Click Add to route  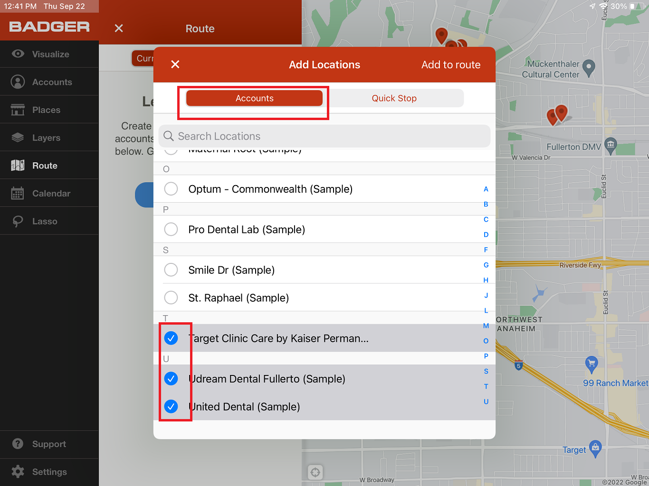pos(451,65)
